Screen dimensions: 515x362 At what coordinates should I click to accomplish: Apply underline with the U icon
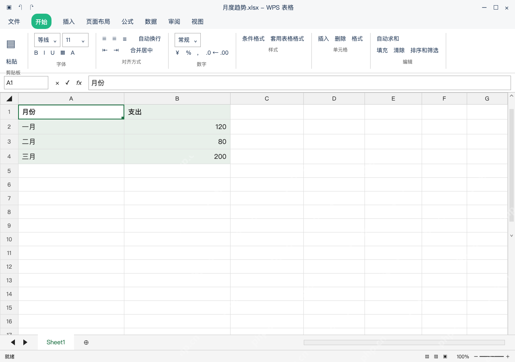point(53,53)
